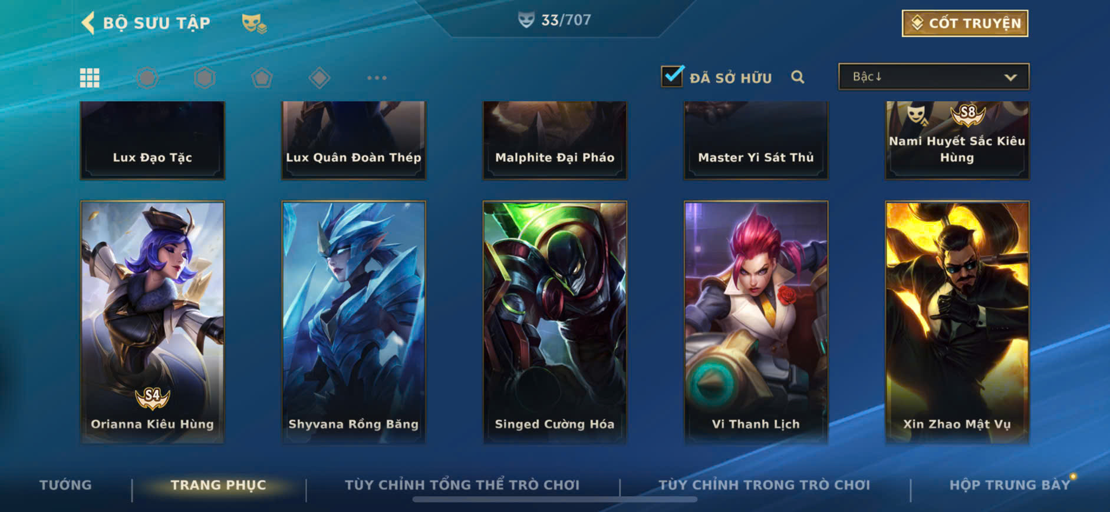The height and width of the screenshot is (512, 1110).
Task: Open the Shyvana Rồng Băng skin card
Action: pyautogui.click(x=354, y=322)
